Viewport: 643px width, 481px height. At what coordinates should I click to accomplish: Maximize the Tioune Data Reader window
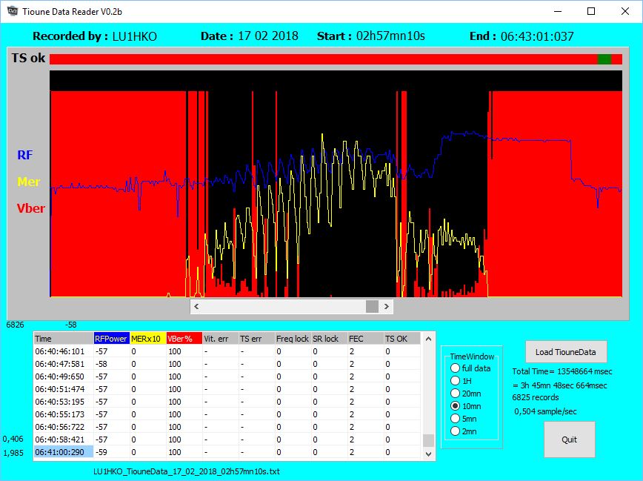point(591,11)
